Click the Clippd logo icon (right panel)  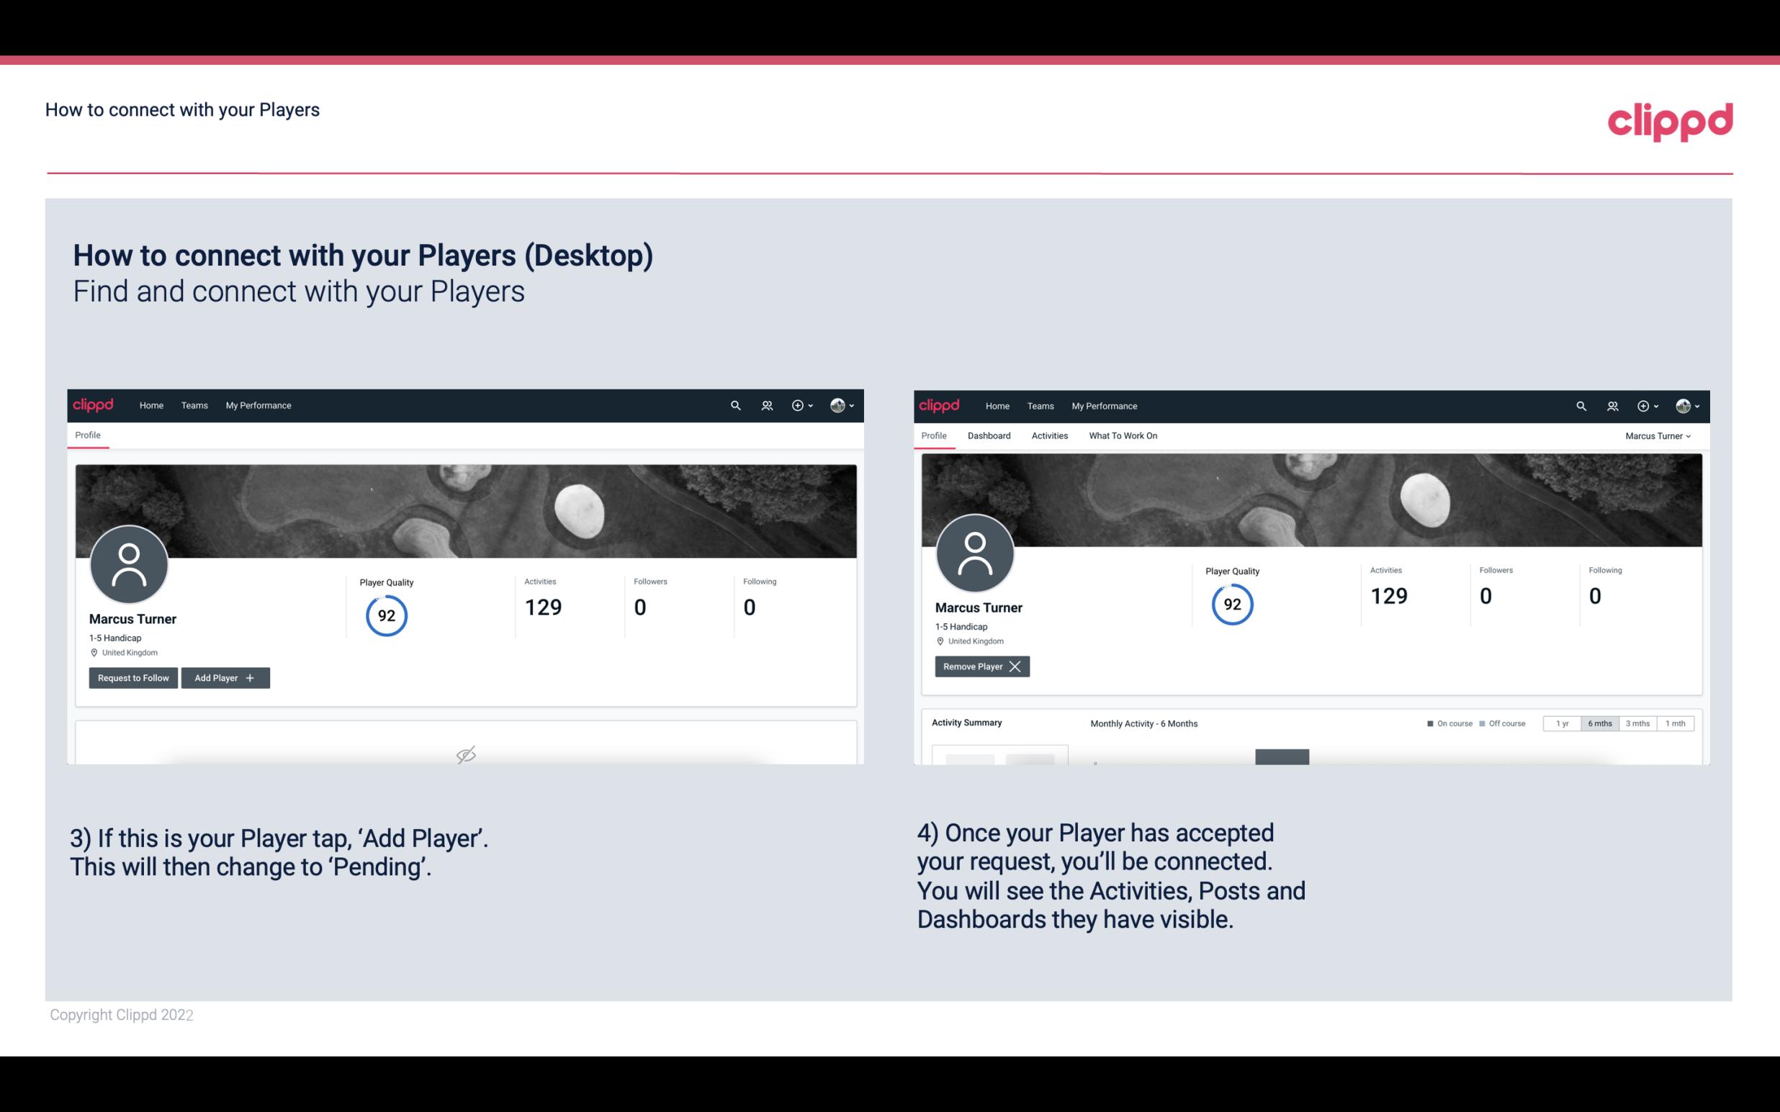point(940,404)
